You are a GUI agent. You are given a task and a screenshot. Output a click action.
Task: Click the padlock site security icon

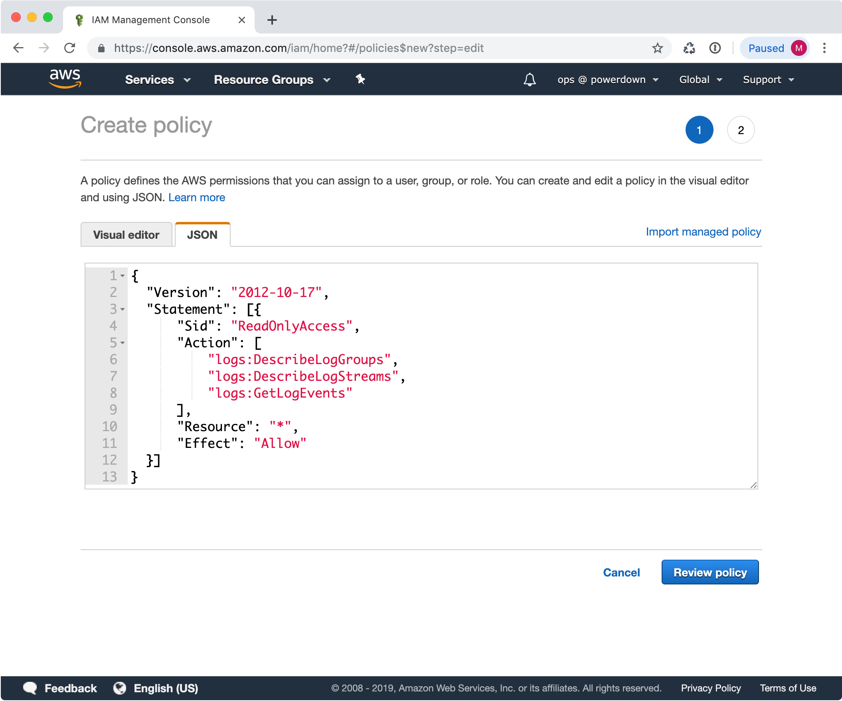click(101, 49)
